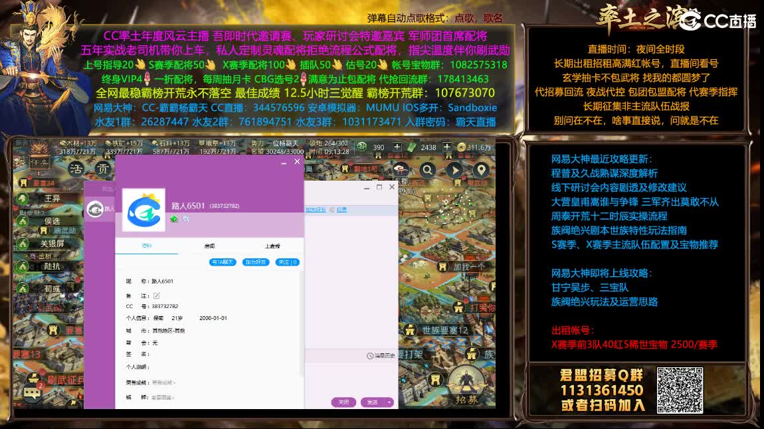Image resolution: width=764 pixels, height=429 pixels.
Task: Tap the round 活 activity button
Action: click(x=76, y=169)
